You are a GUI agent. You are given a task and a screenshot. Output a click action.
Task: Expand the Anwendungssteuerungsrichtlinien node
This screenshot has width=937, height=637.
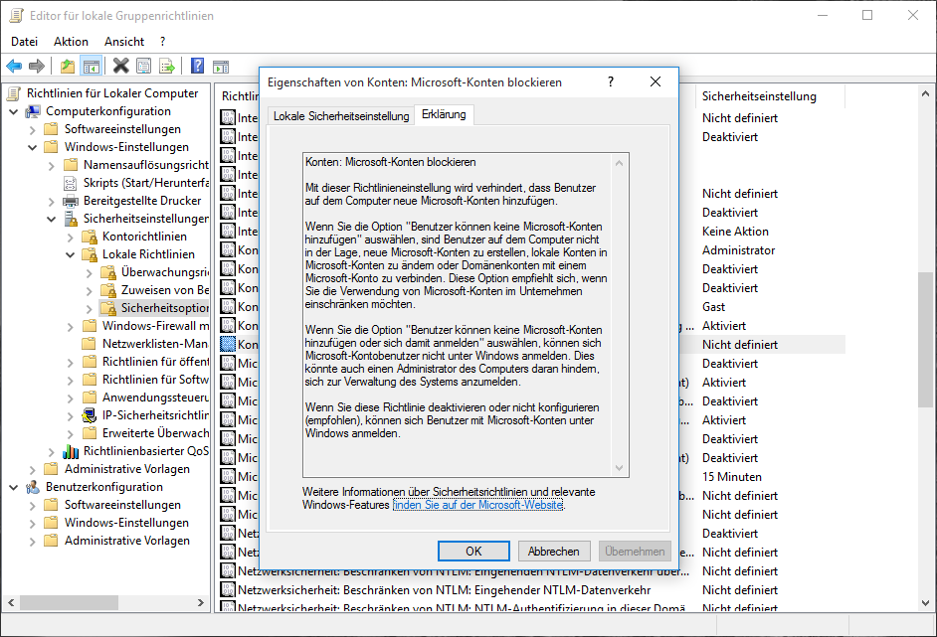pyautogui.click(x=70, y=398)
